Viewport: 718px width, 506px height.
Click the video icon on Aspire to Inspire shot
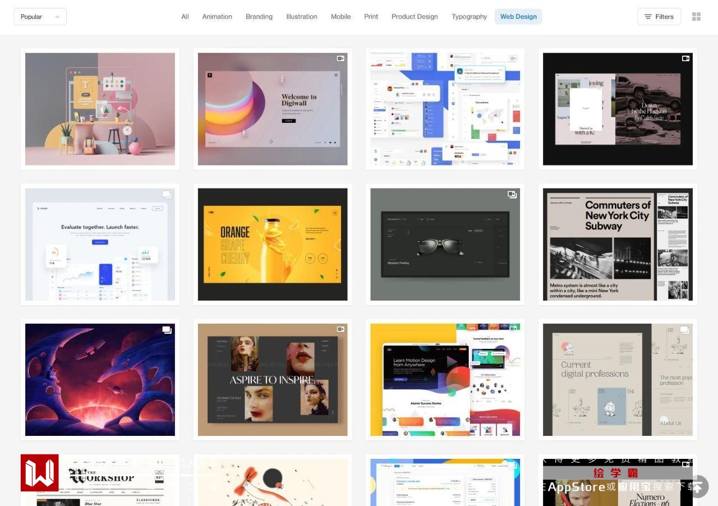pyautogui.click(x=340, y=329)
